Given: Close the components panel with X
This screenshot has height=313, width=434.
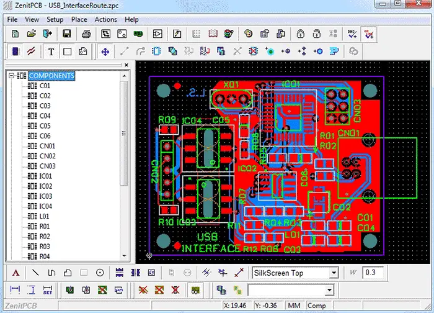Looking at the screenshot, I should tap(126, 65).
